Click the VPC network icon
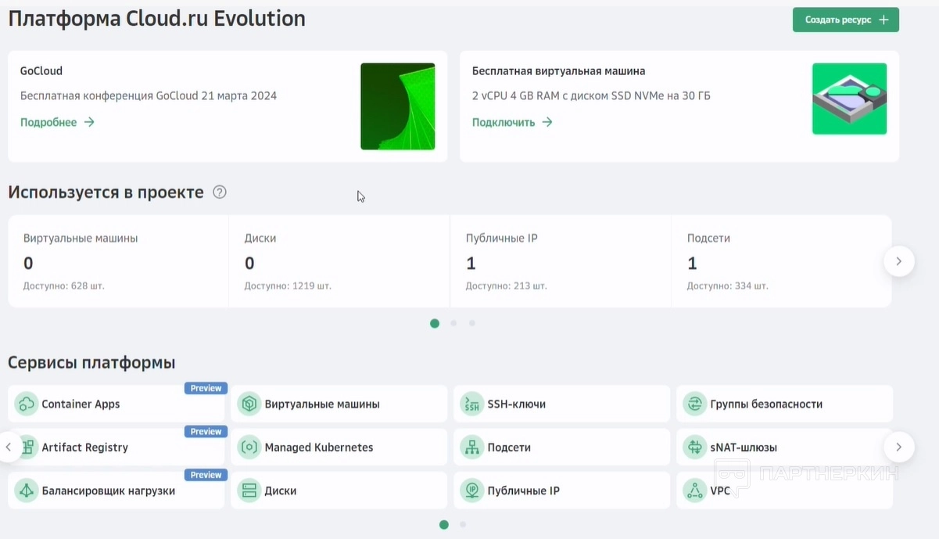The image size is (939, 539). 694,491
